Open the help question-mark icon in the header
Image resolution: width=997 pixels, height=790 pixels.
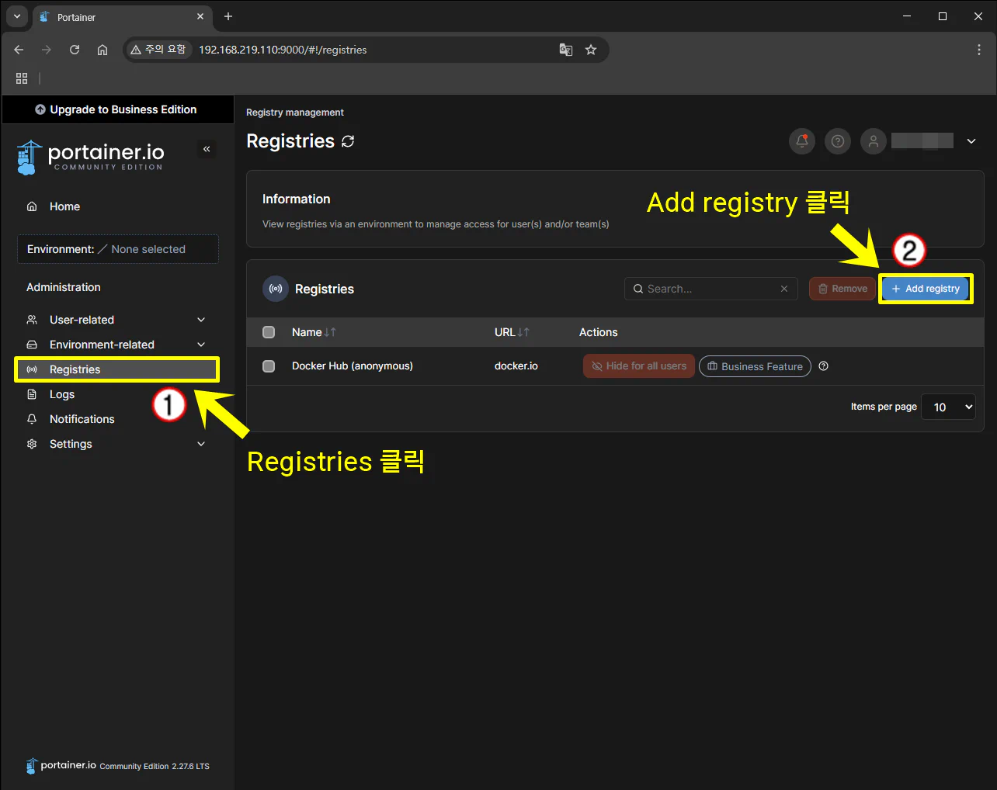pos(838,141)
